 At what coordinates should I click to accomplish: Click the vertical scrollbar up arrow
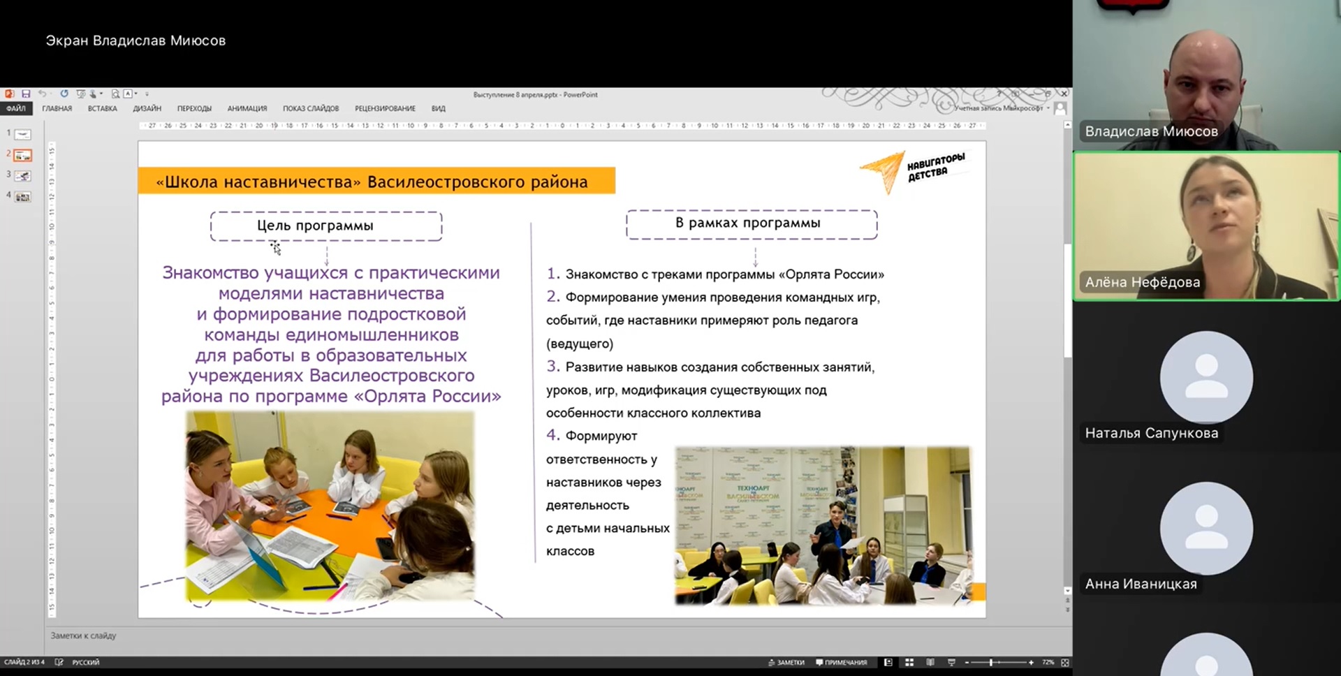1067,126
